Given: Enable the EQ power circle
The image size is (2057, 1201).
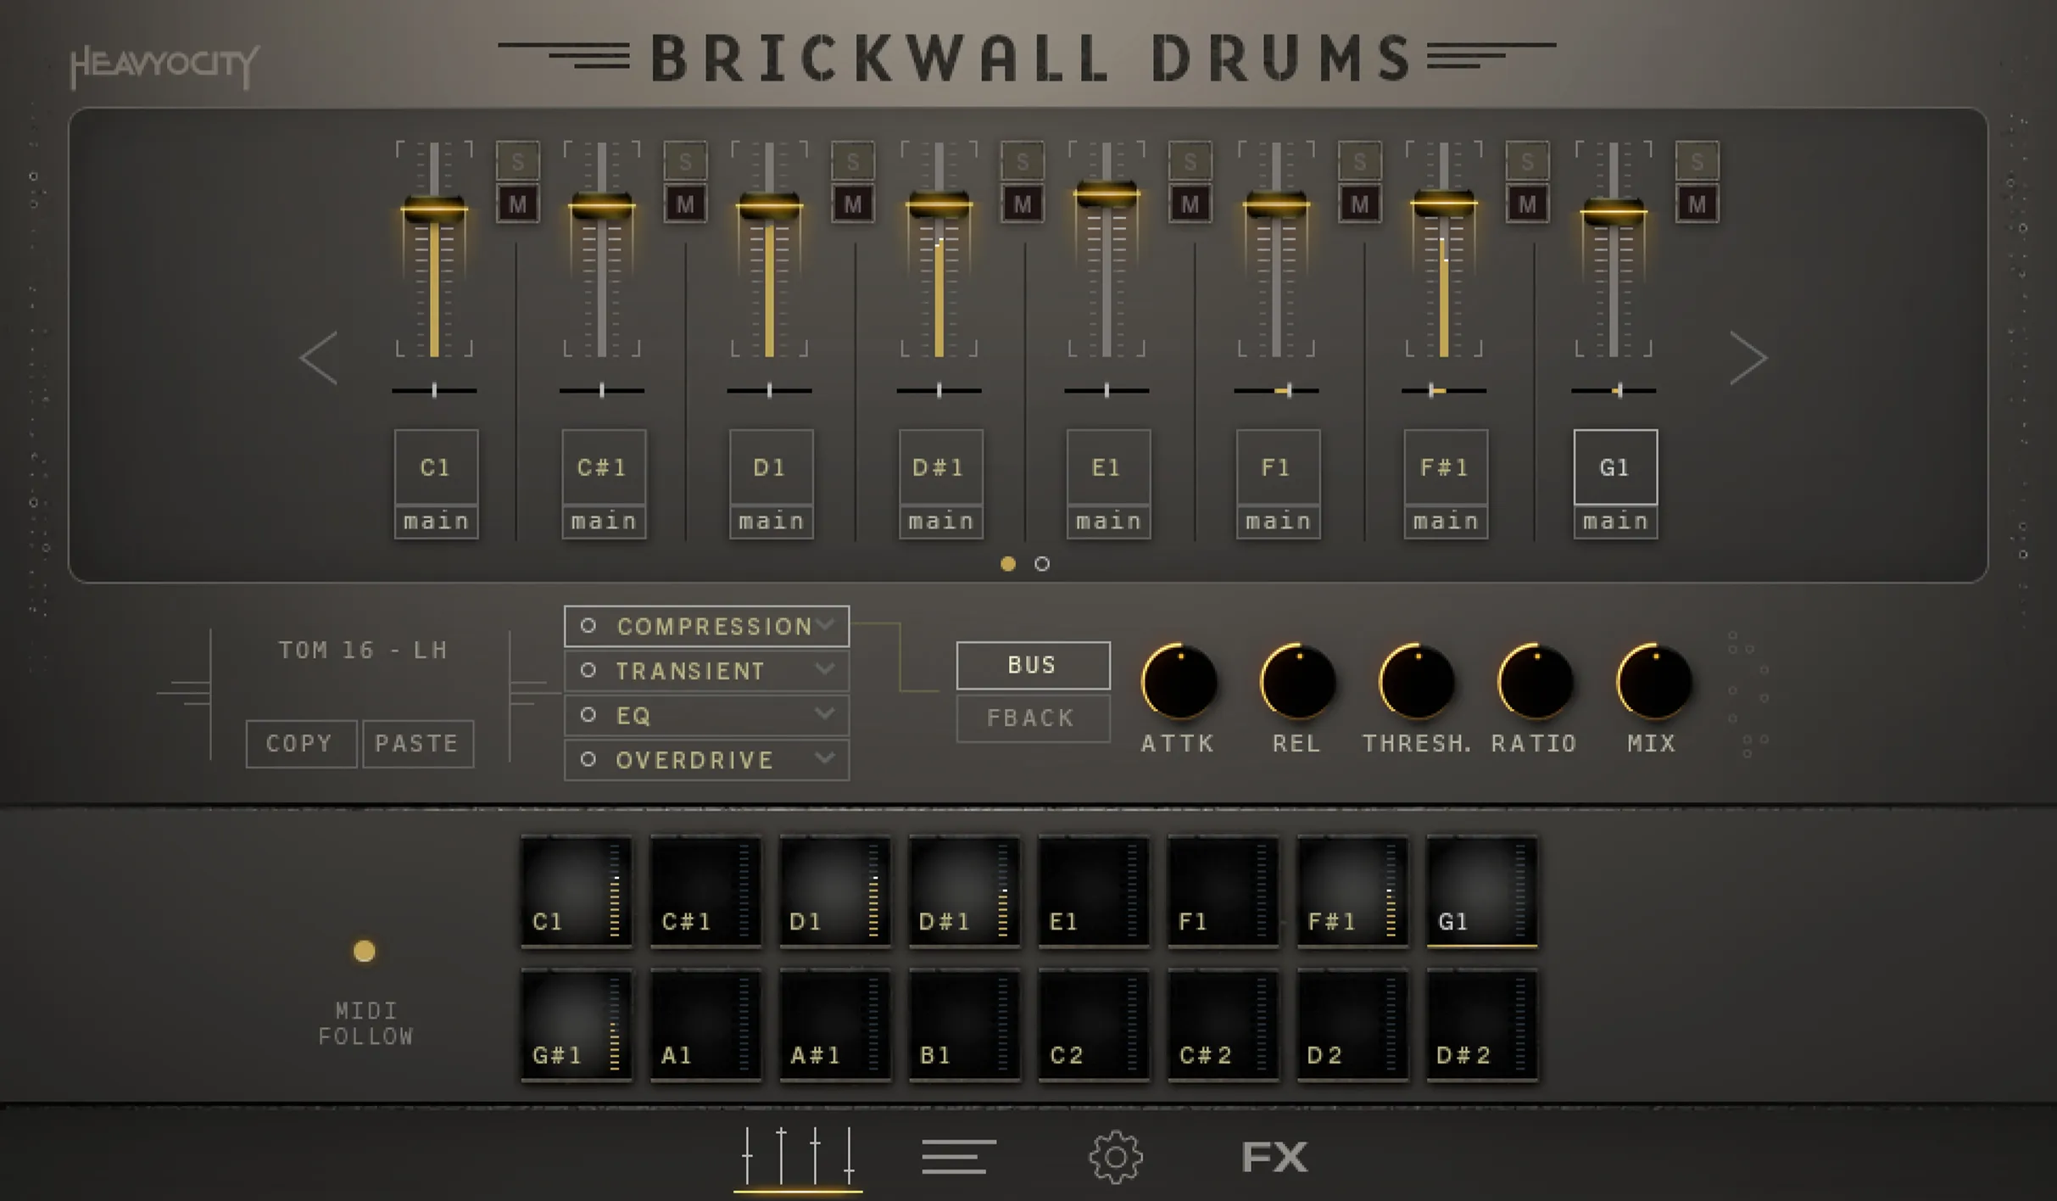Looking at the screenshot, I should 588,715.
